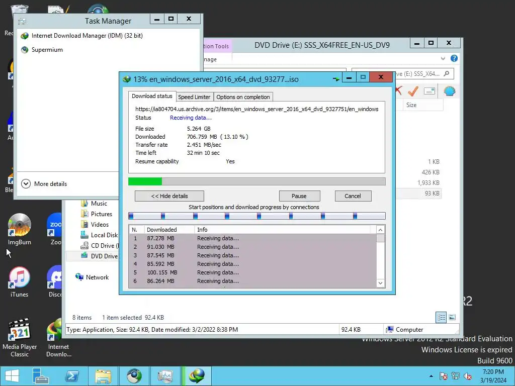Click Explorer red delete X icon
This screenshot has height=386, width=515.
coord(398,90)
